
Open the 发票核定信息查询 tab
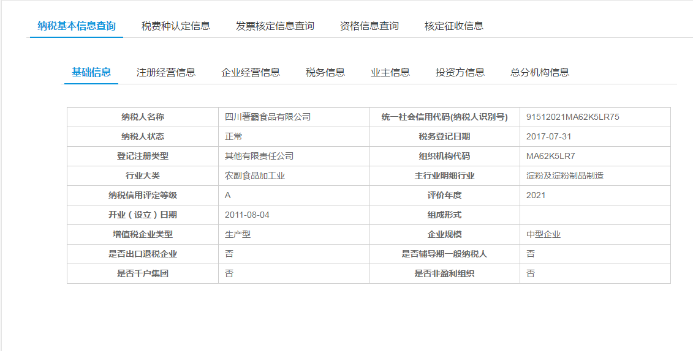275,26
